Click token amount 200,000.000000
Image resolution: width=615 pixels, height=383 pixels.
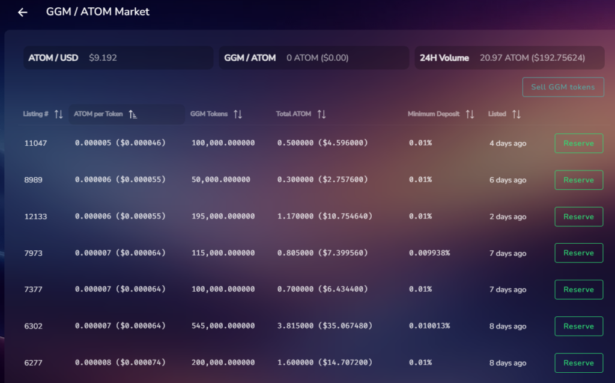click(x=223, y=362)
